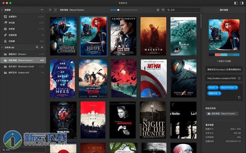Open the 名片设计 (Business Card) folder
The height and width of the screenshot is (153, 246).
coord(23,66)
